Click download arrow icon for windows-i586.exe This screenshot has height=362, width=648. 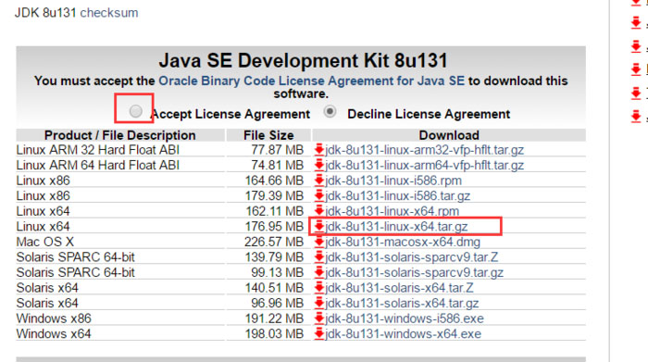click(319, 318)
